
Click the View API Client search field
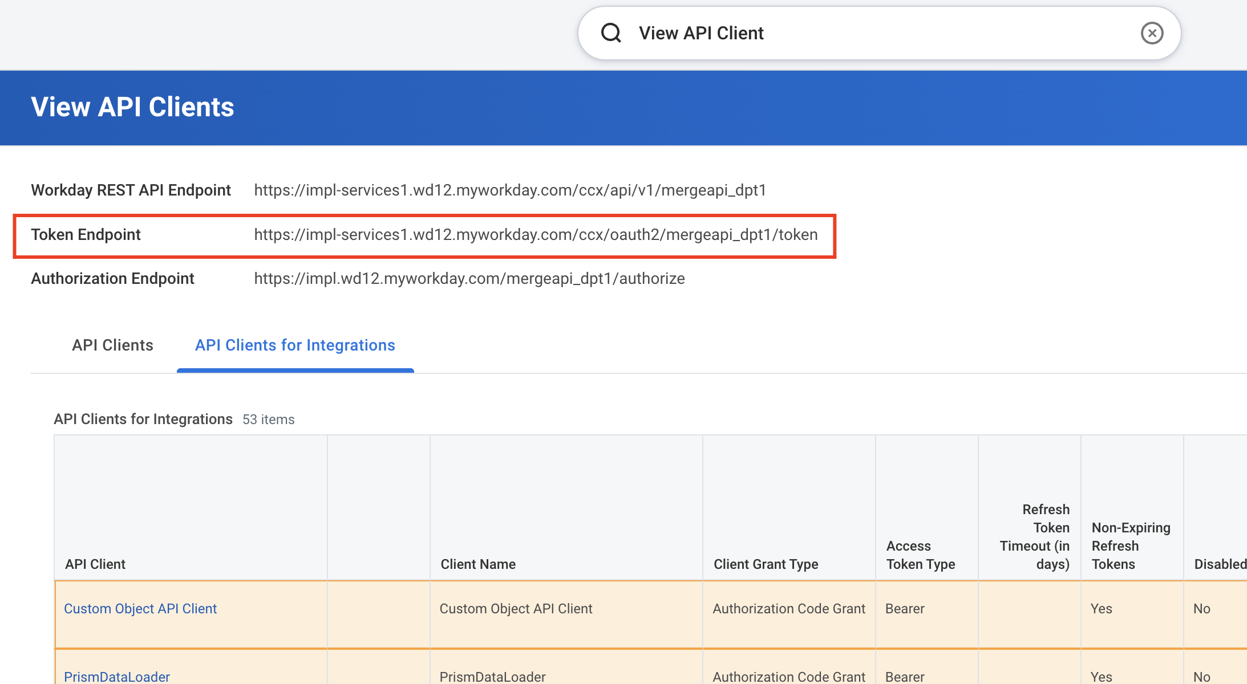coord(879,33)
